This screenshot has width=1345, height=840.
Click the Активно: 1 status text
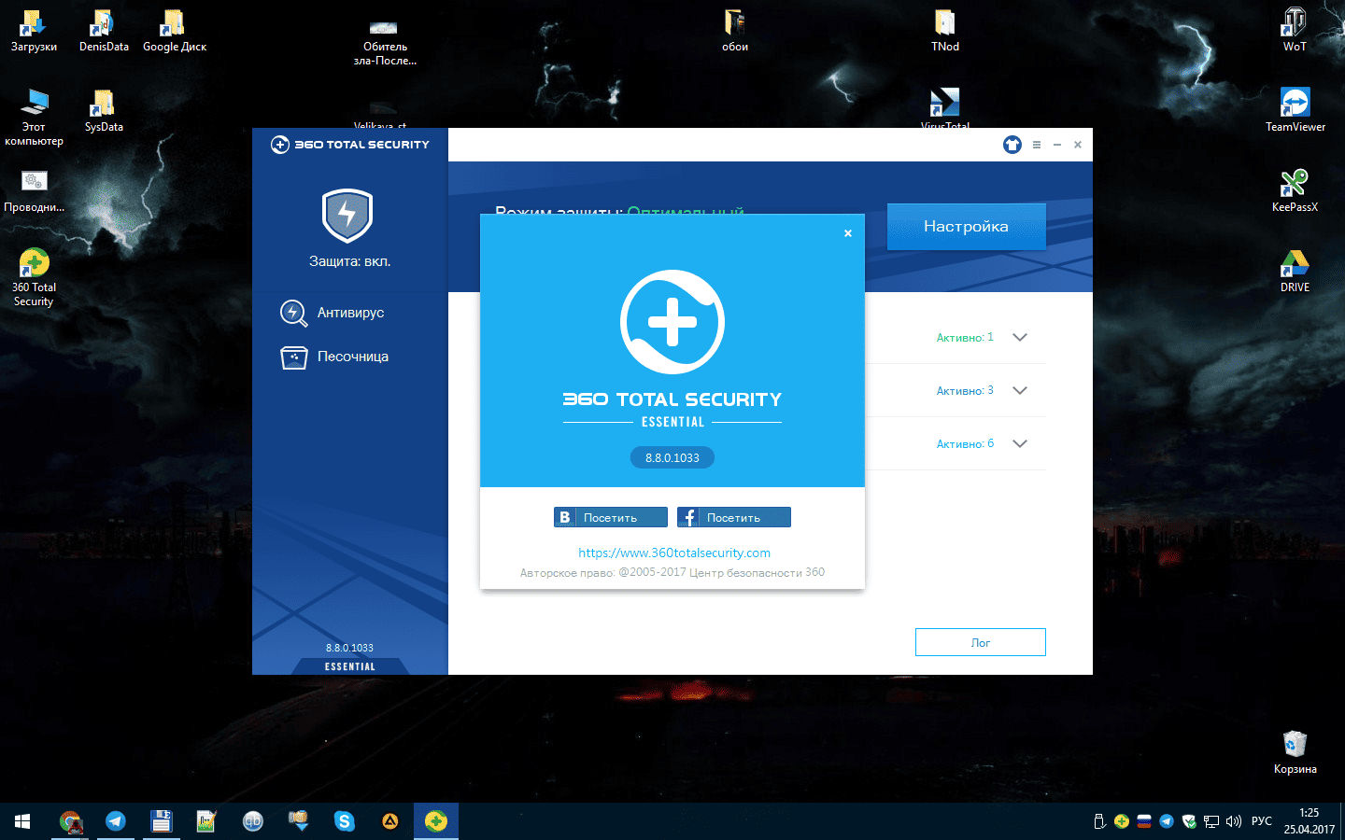tap(965, 337)
